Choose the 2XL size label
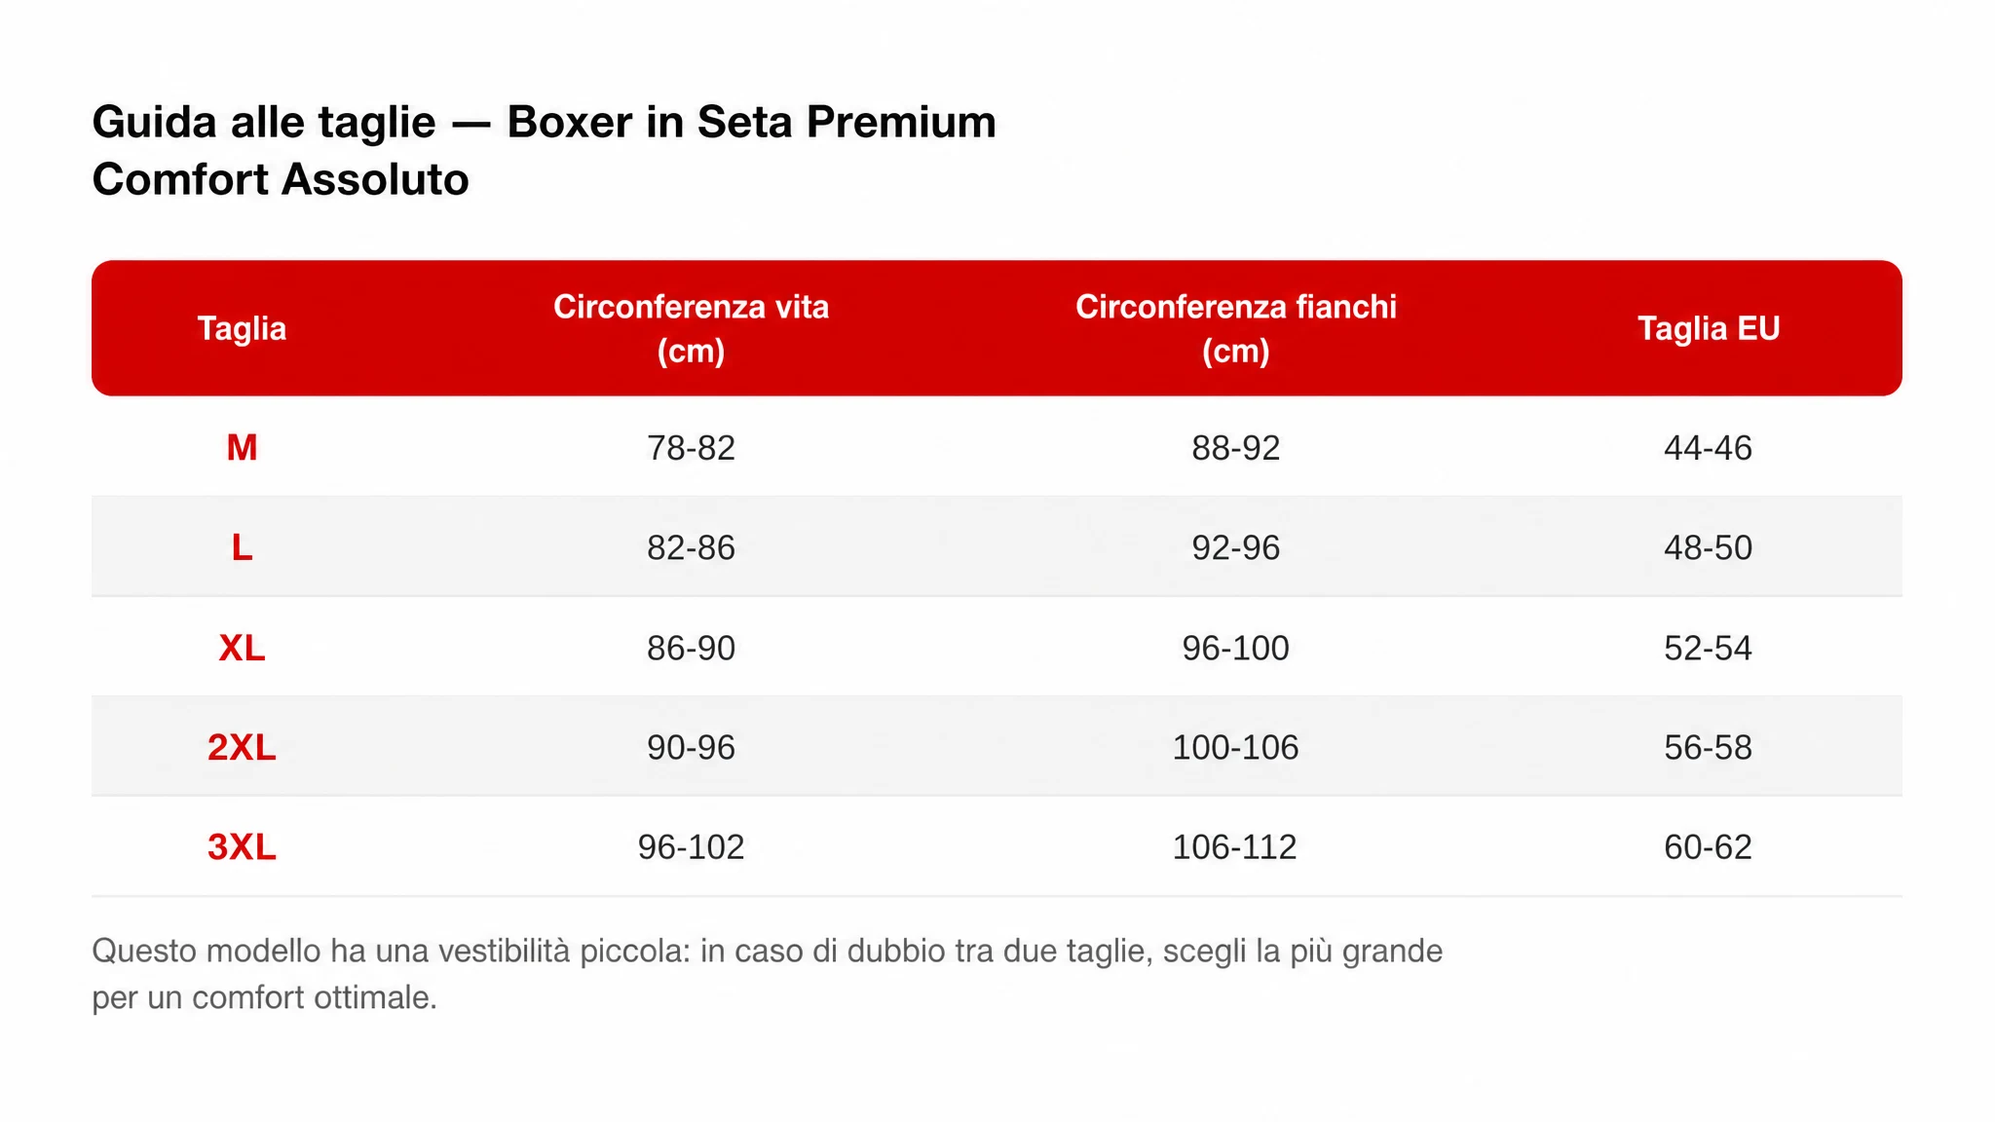The image size is (1995, 1122). pyautogui.click(x=242, y=747)
